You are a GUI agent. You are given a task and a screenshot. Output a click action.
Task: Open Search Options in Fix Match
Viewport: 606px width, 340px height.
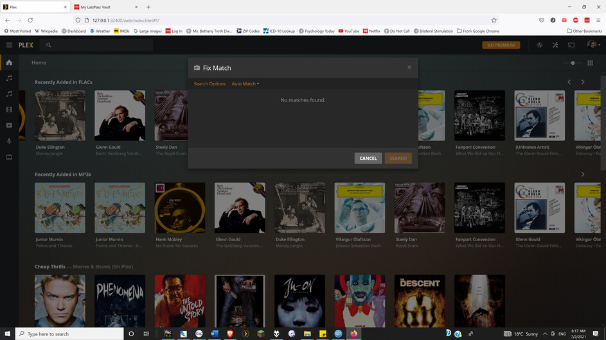click(209, 84)
